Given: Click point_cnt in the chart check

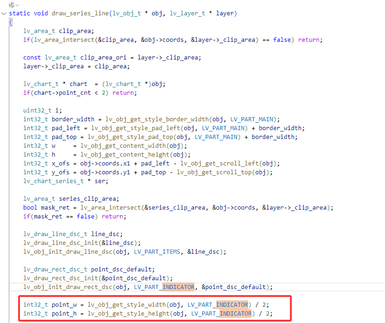Looking at the screenshot, I should coord(75,93).
